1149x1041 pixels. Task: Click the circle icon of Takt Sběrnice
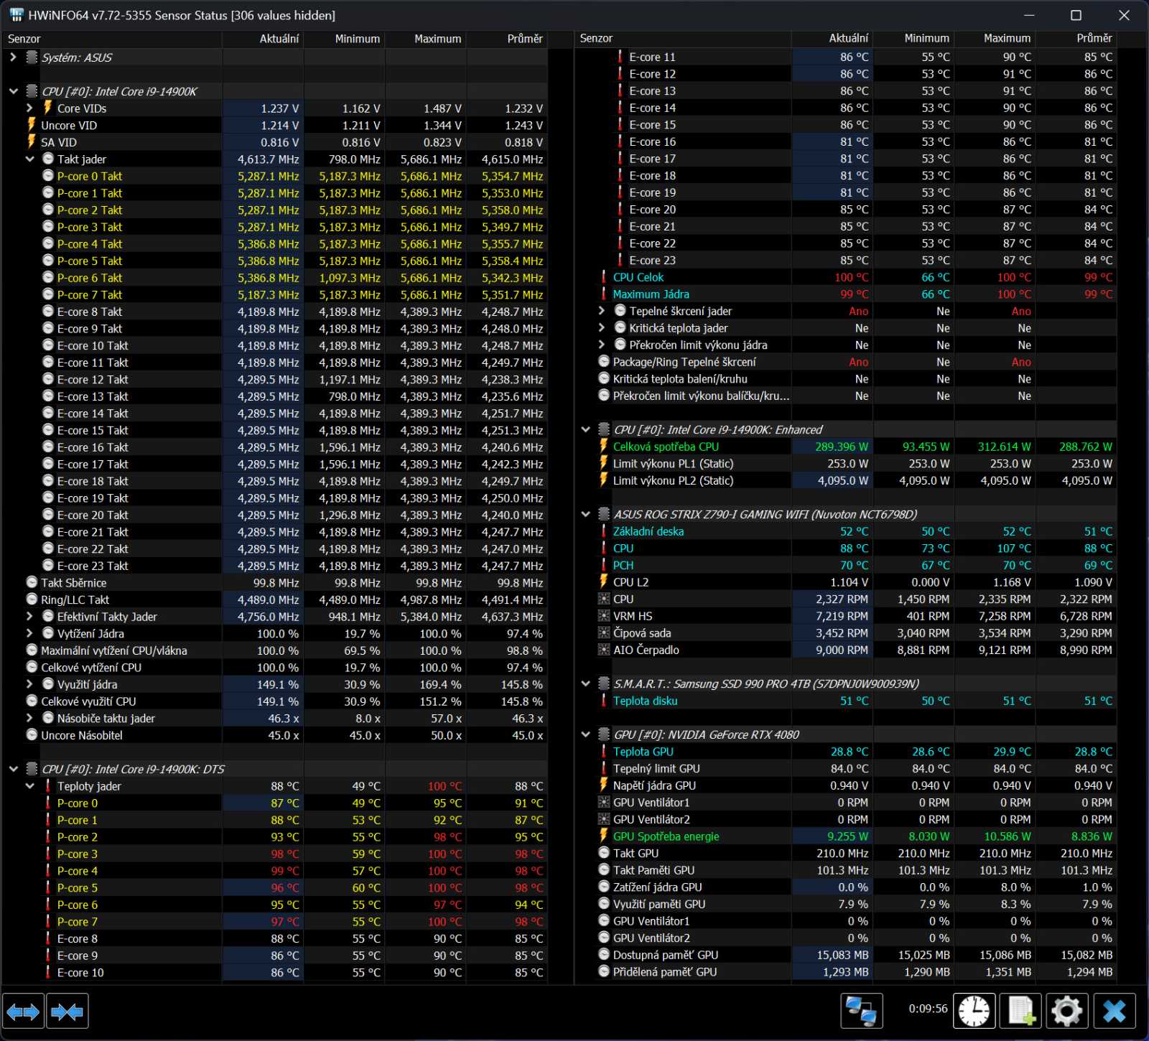point(32,582)
